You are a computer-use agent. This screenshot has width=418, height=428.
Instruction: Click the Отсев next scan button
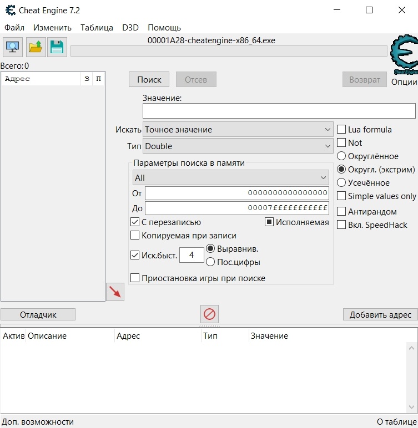(196, 79)
